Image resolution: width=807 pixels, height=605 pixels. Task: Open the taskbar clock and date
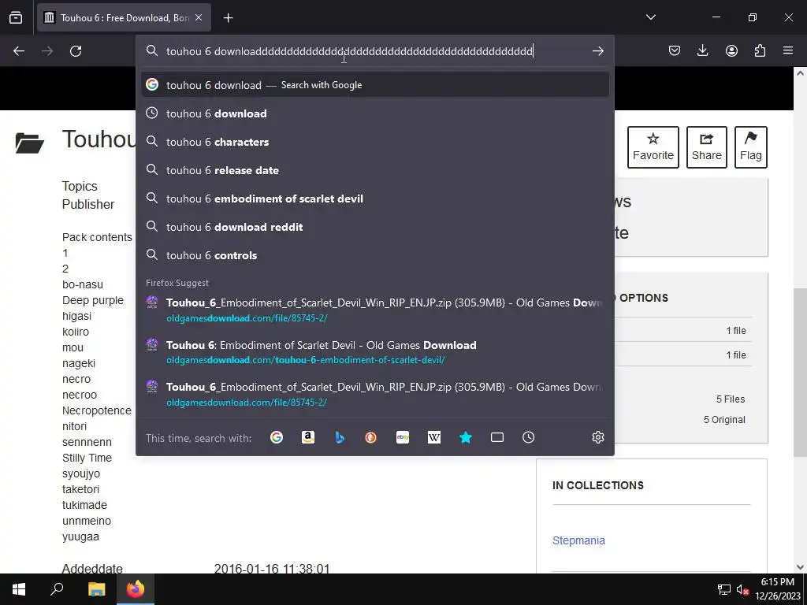778,589
